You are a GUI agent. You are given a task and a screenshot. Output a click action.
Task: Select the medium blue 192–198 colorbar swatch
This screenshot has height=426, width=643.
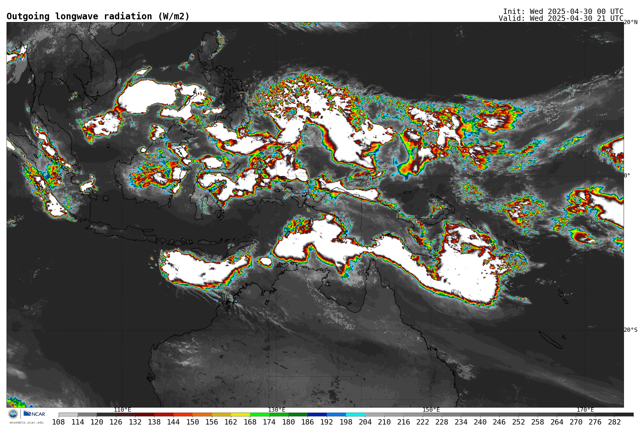point(336,415)
